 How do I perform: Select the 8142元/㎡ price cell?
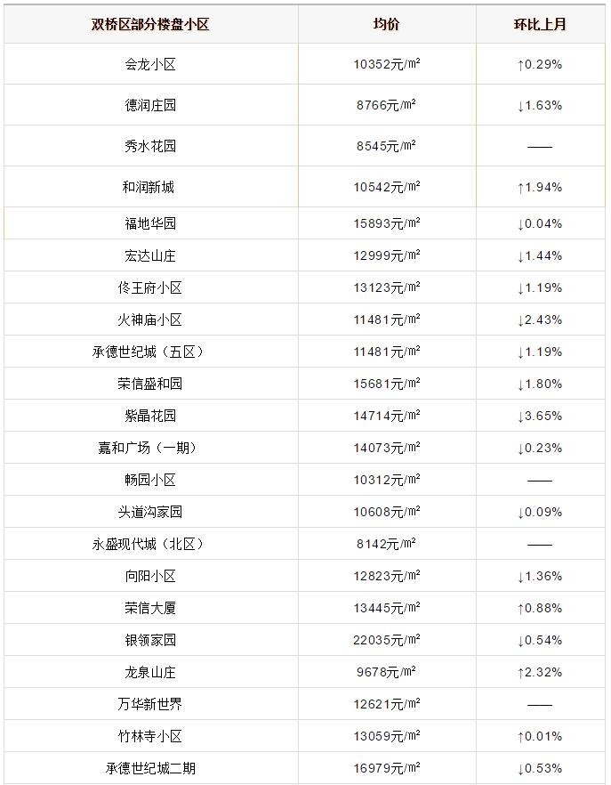[x=386, y=544]
